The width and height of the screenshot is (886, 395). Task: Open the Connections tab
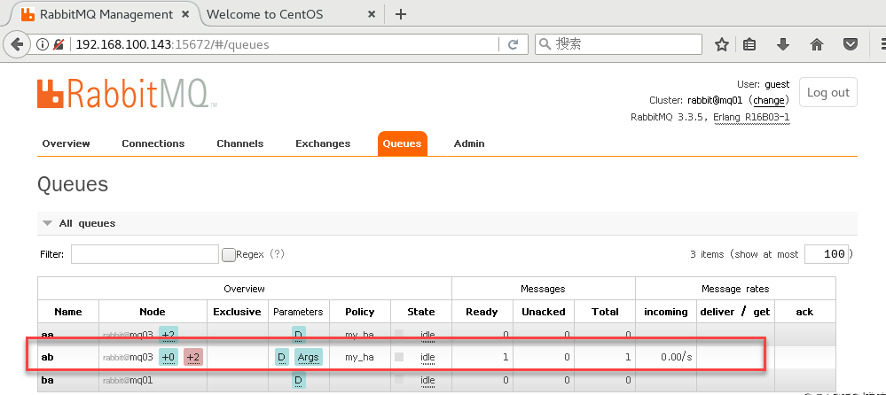point(153,143)
